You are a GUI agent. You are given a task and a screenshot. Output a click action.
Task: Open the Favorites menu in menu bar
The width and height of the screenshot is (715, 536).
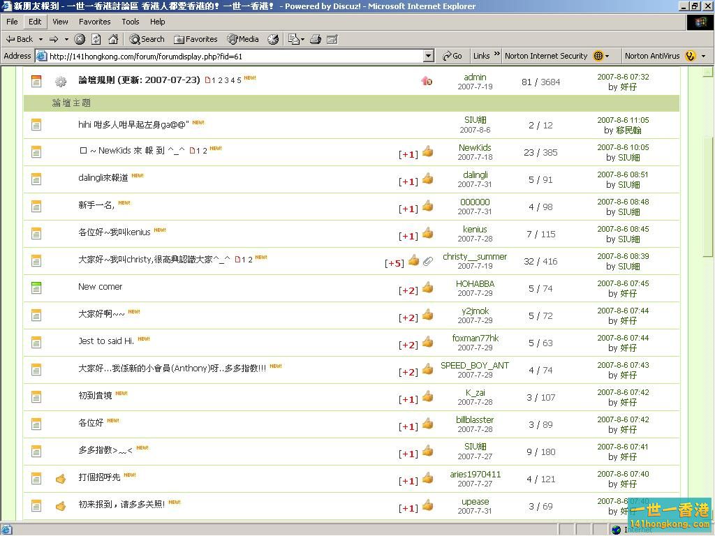[94, 22]
